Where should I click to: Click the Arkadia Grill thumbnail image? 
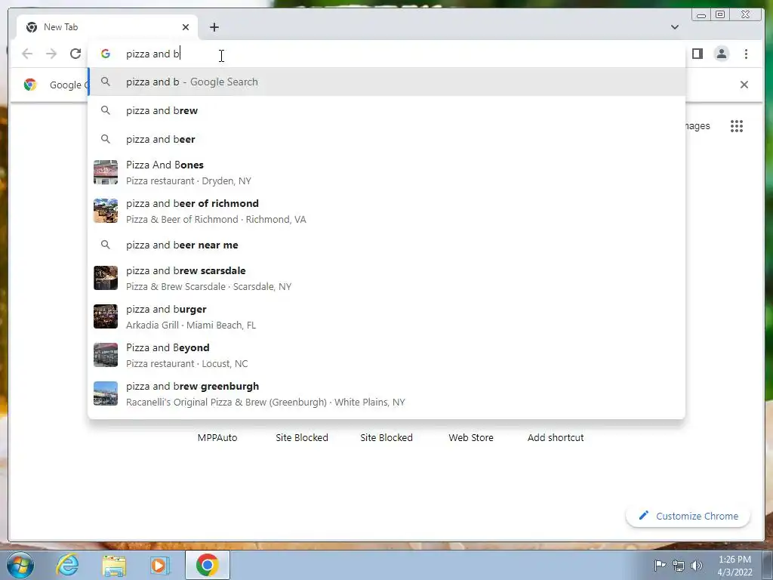(x=106, y=316)
